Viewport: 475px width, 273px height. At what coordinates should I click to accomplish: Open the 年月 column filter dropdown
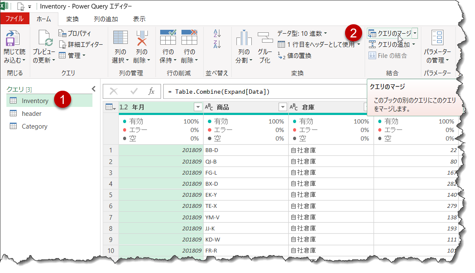coord(198,107)
